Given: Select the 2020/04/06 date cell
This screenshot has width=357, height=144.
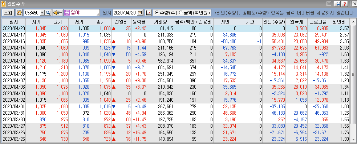Looking at the screenshot, I should click(x=14, y=87).
